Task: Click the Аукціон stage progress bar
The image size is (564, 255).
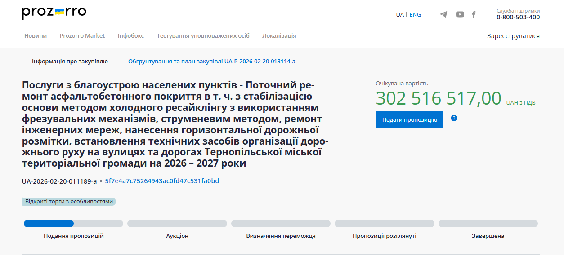Action: pos(177,224)
